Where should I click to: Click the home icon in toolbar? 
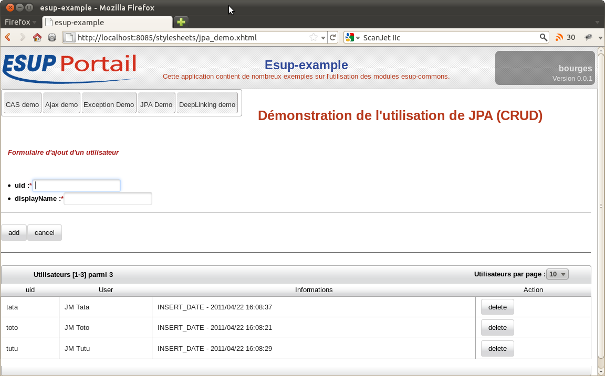[x=37, y=37]
